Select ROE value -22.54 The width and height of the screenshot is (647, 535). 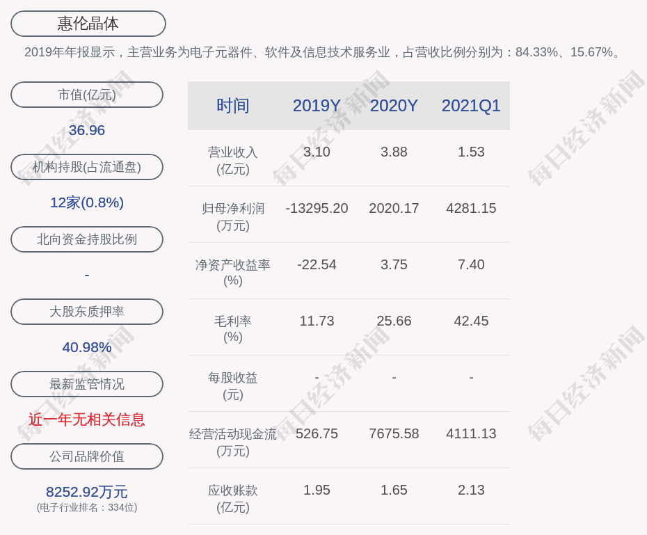coord(317,264)
